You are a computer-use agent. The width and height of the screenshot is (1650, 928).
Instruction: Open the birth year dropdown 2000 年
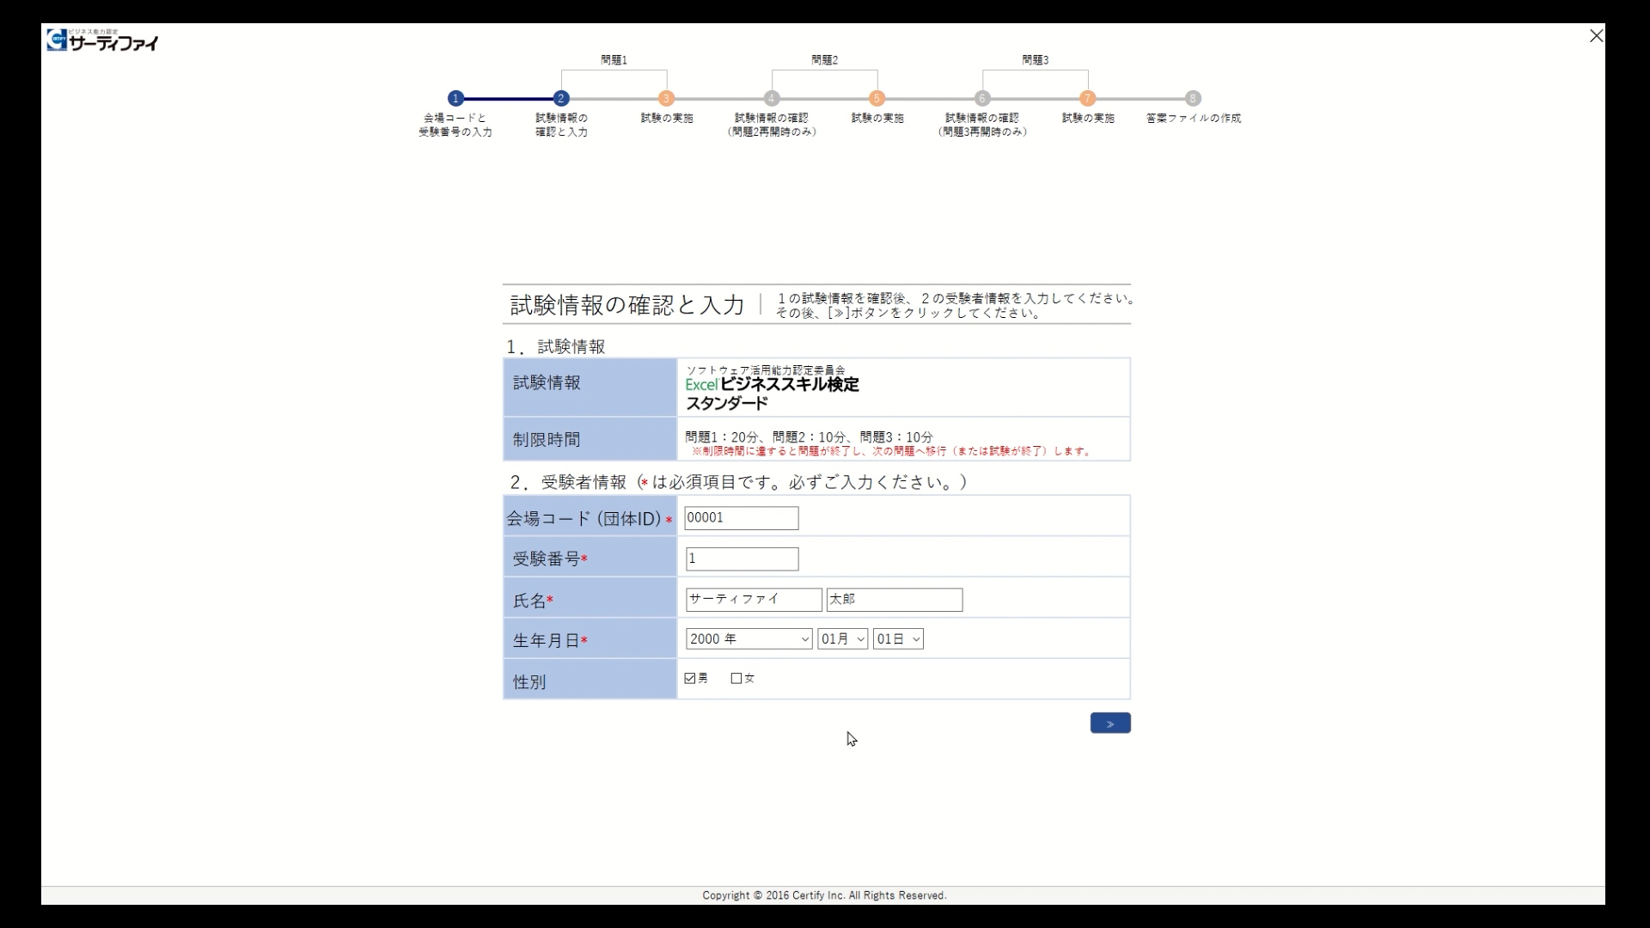749,639
